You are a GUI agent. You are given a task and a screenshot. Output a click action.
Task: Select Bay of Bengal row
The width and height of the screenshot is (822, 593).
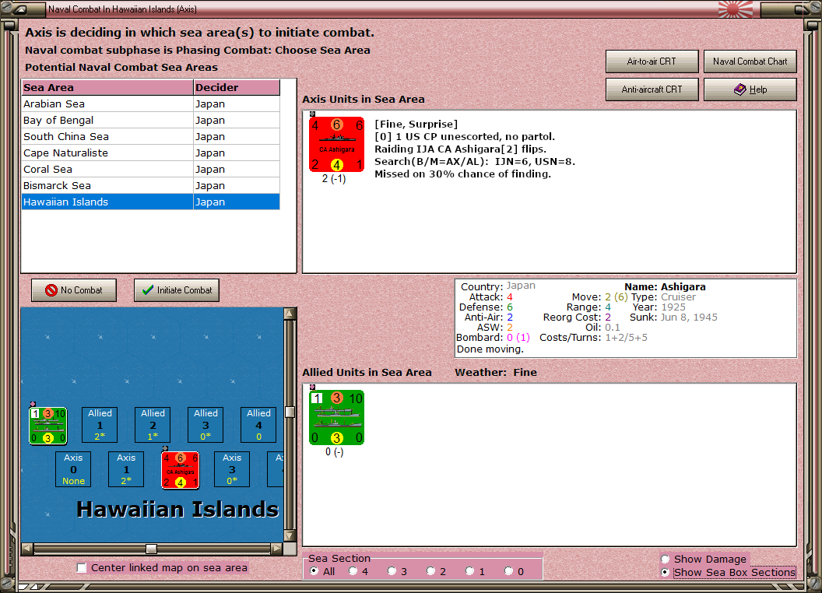coord(150,120)
